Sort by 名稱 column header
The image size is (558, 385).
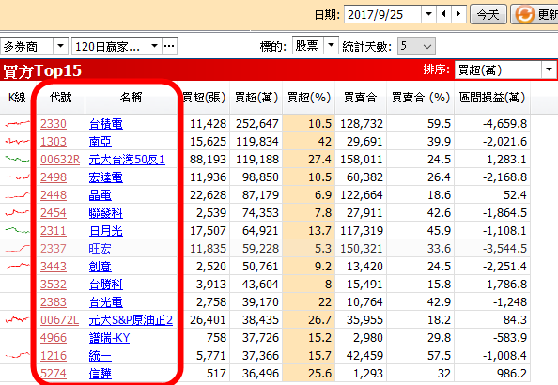pos(131,97)
